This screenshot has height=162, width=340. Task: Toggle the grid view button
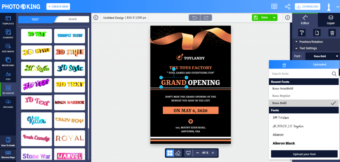170,153
